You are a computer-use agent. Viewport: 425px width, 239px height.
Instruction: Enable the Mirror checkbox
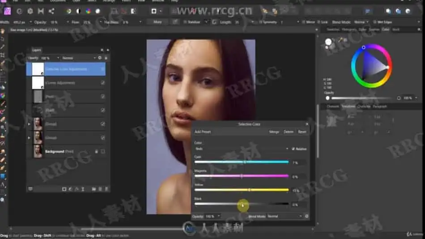click(304, 22)
